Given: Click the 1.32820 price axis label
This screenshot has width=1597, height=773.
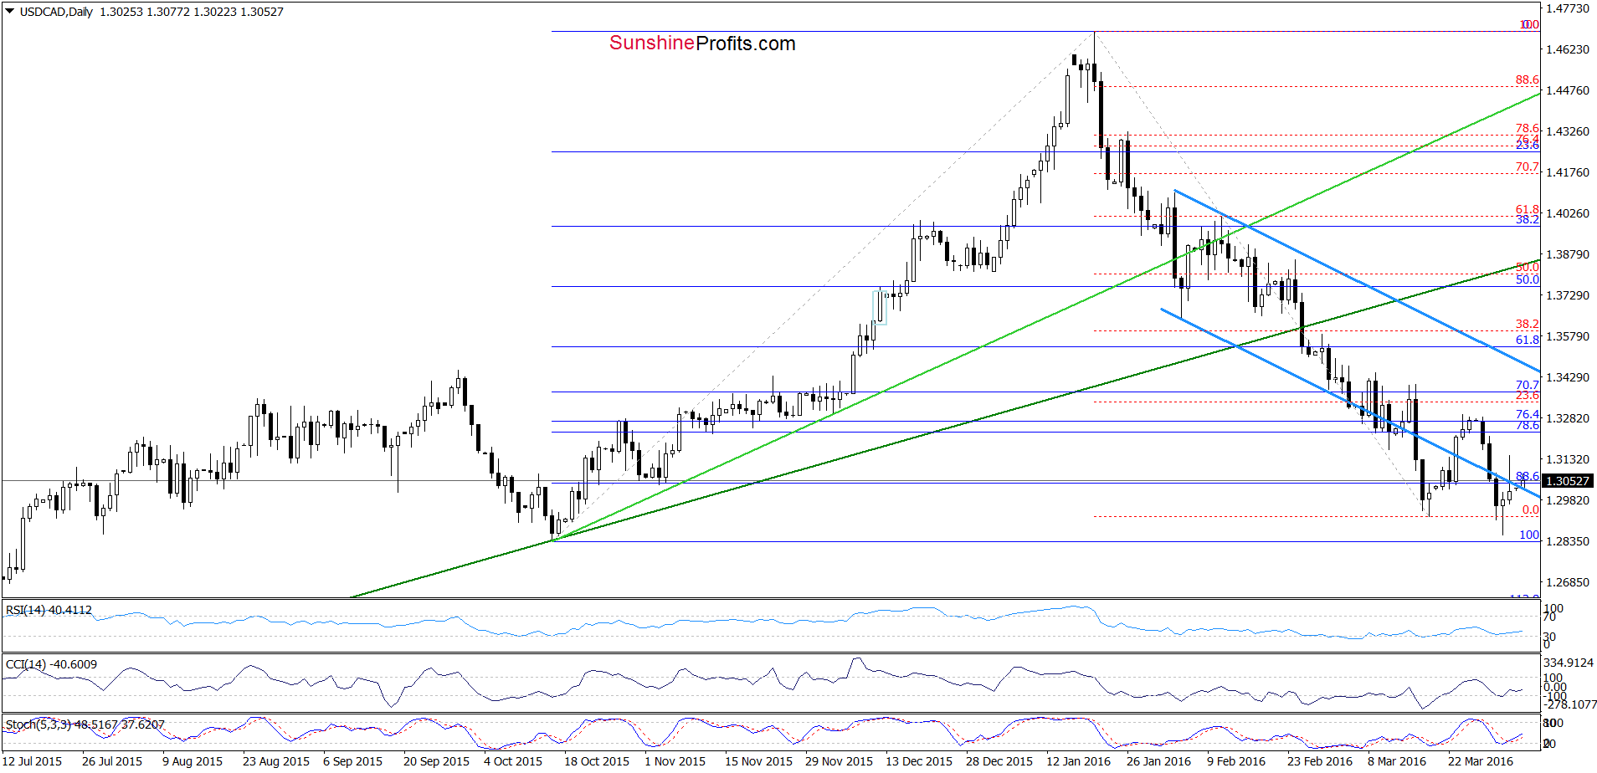Looking at the screenshot, I should click(1567, 418).
